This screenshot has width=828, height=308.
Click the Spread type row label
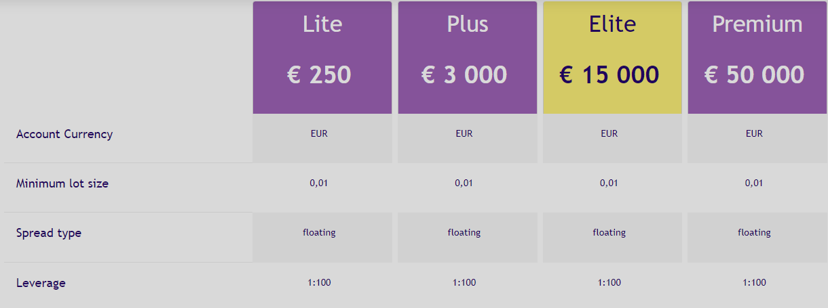(49, 233)
